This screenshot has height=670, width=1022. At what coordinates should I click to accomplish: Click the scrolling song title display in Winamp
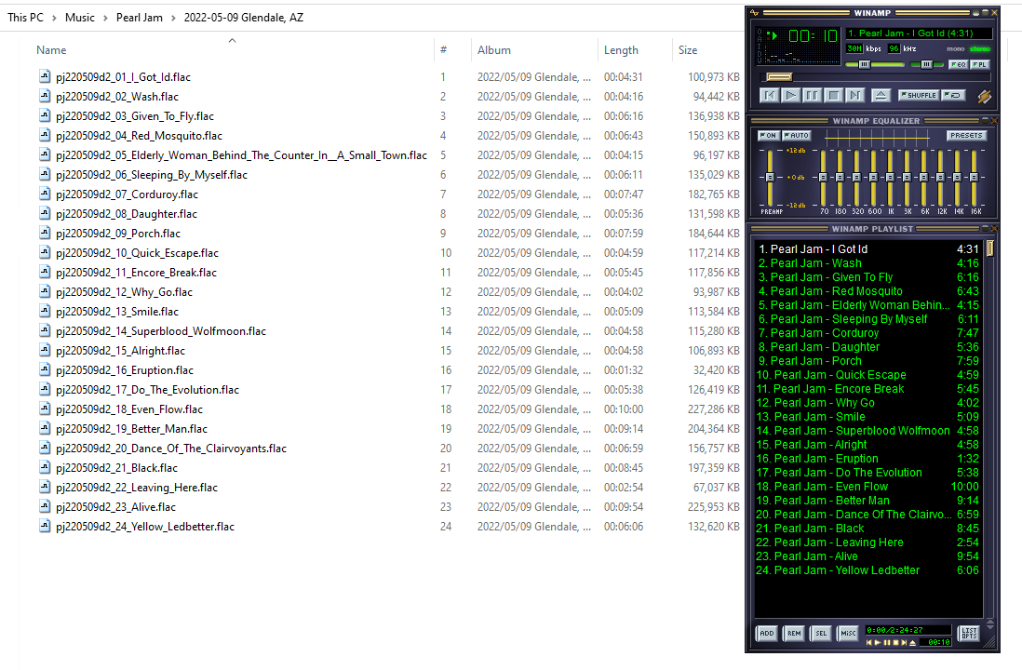919,33
